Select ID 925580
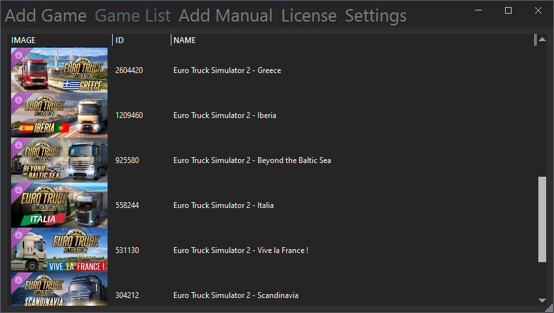 click(127, 160)
